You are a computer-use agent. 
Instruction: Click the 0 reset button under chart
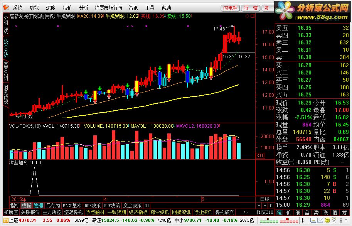[271, 206]
